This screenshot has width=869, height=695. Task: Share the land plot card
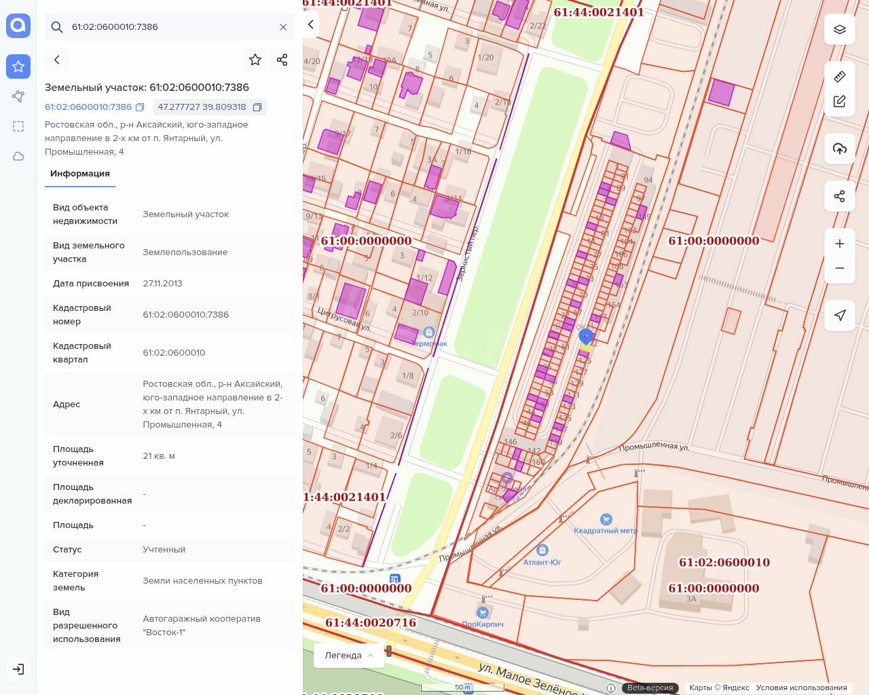[282, 60]
